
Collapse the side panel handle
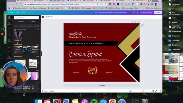pos(41,54)
